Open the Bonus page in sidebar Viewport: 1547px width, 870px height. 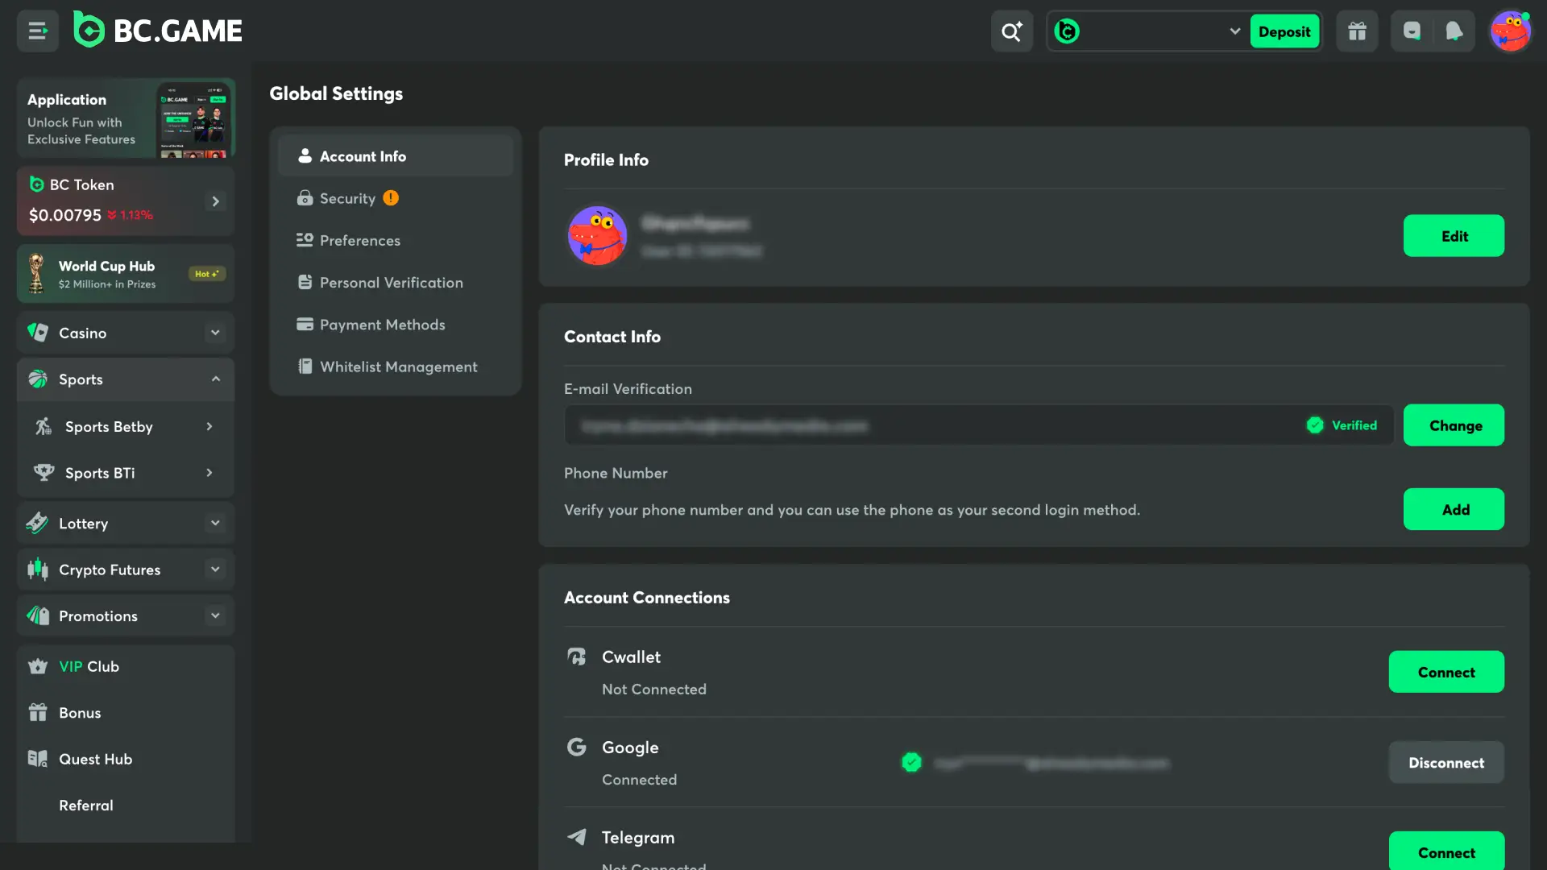click(x=126, y=713)
